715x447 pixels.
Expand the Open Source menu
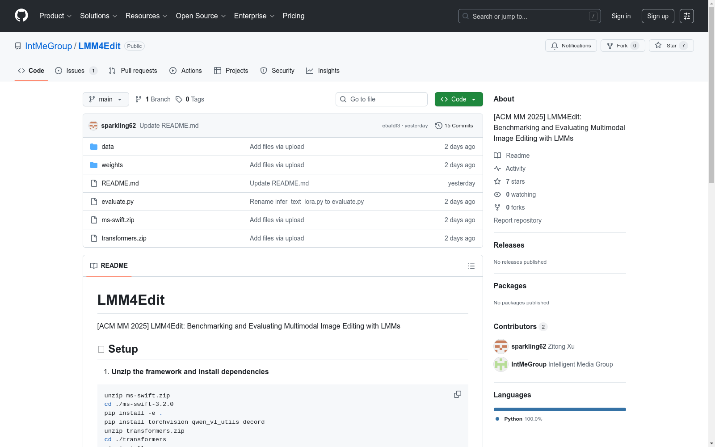(x=201, y=16)
